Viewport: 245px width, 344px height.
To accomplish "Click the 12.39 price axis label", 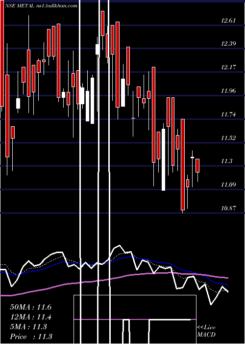I will 228,44.
